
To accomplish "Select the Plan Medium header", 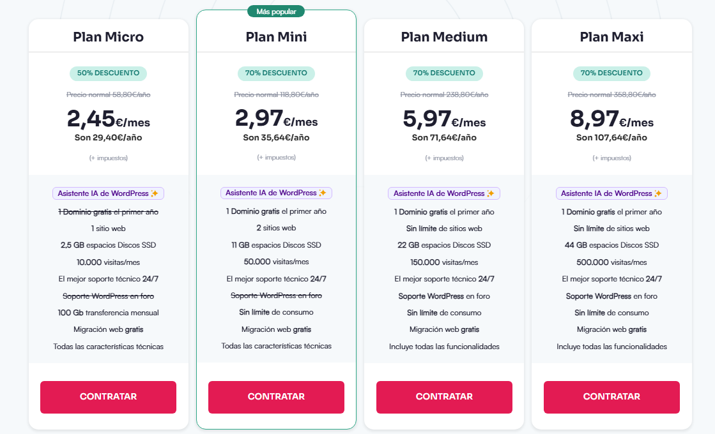I will (444, 36).
